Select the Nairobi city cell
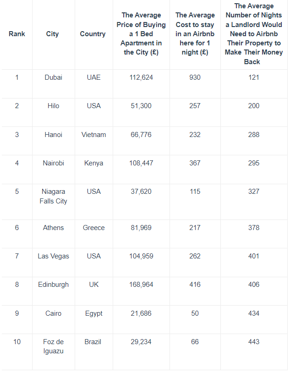Image resolution: width=290 pixels, height=373 pixels. point(53,163)
